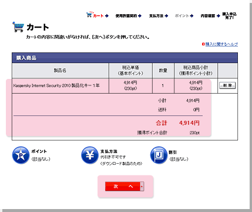This screenshot has height=212, width=252.
Task: Select the カート step in progress bar
Action: click(x=98, y=16)
